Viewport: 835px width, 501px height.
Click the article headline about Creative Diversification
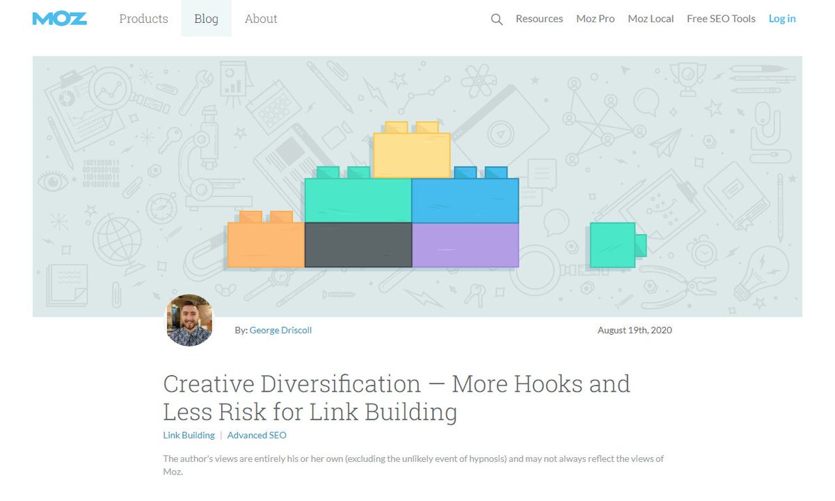pyautogui.click(x=397, y=397)
